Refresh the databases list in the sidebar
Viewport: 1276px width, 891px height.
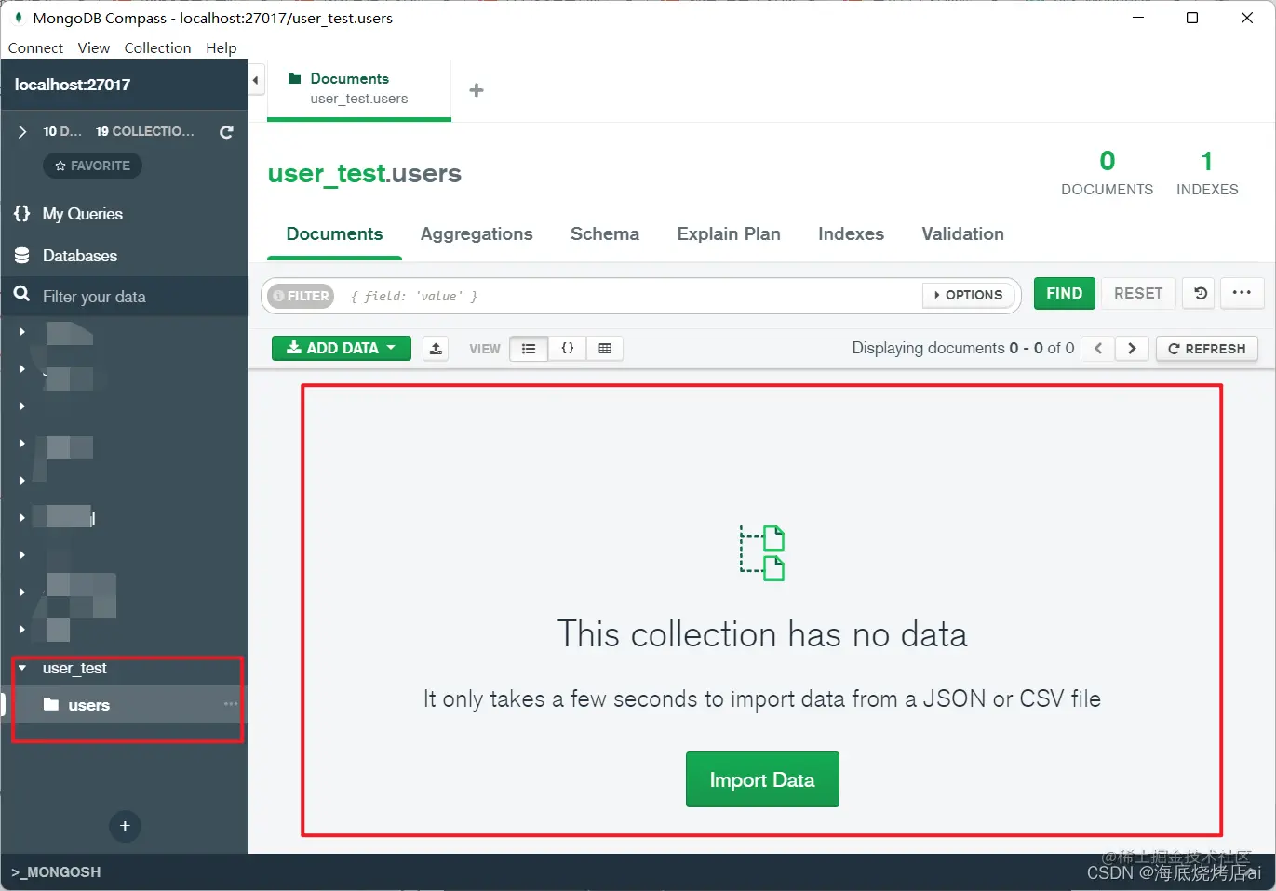[x=226, y=132]
